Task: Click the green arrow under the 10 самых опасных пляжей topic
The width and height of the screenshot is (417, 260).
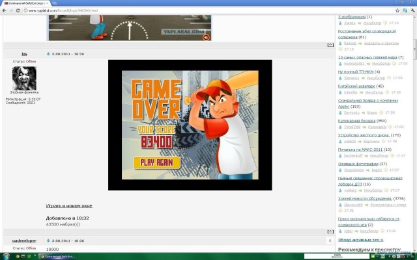Action: tap(368, 64)
